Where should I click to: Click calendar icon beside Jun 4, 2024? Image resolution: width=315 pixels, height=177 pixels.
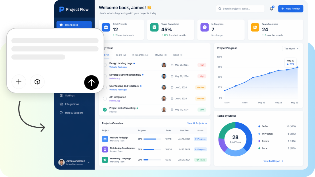click(172, 98)
